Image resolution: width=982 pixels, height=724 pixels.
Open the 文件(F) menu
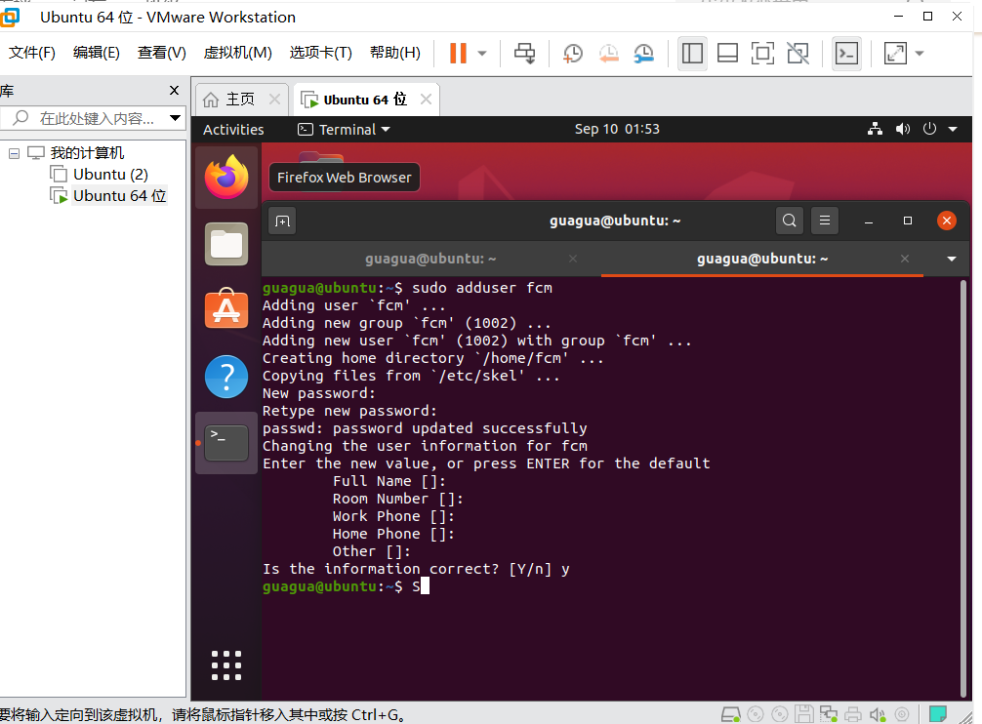(32, 53)
